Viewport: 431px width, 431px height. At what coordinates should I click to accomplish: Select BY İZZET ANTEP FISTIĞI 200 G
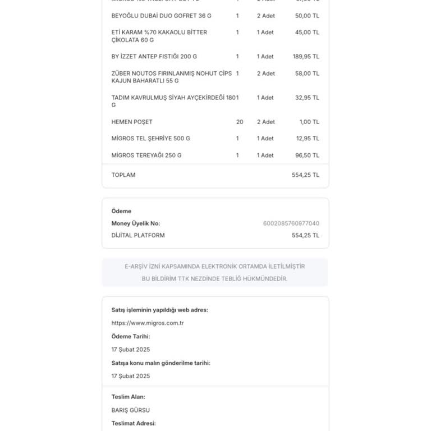(215, 57)
